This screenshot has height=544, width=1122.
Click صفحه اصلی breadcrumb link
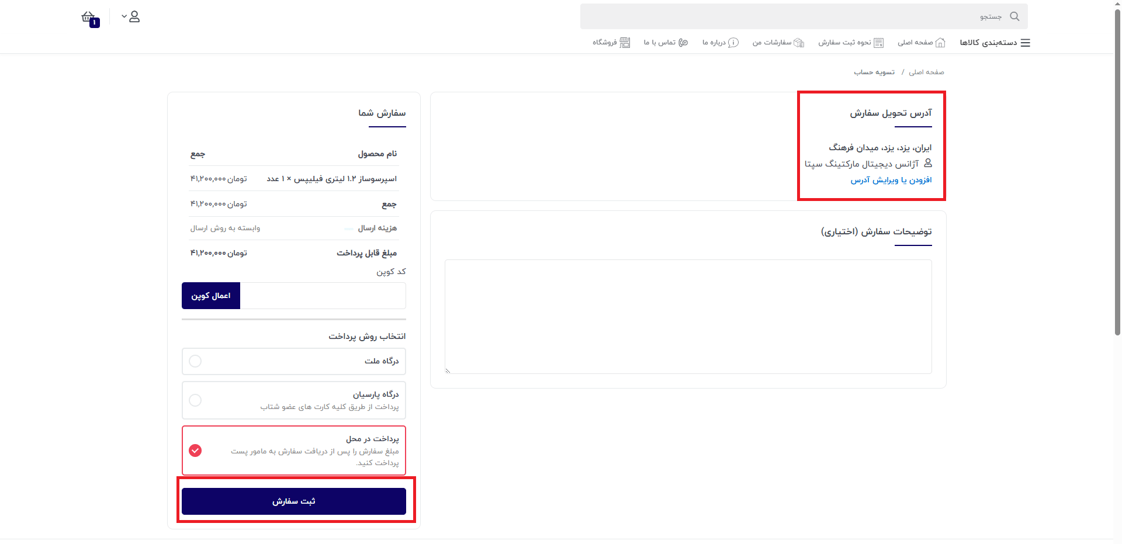click(x=926, y=72)
